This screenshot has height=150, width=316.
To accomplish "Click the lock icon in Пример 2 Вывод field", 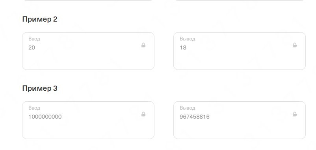I will (295, 45).
